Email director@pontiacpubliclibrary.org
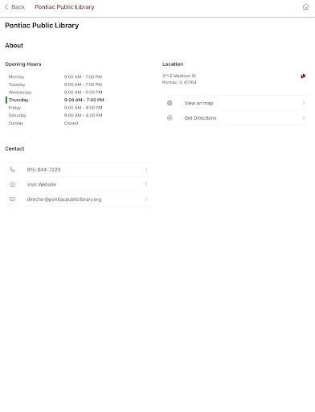This screenshot has height=412, width=315. [79, 200]
